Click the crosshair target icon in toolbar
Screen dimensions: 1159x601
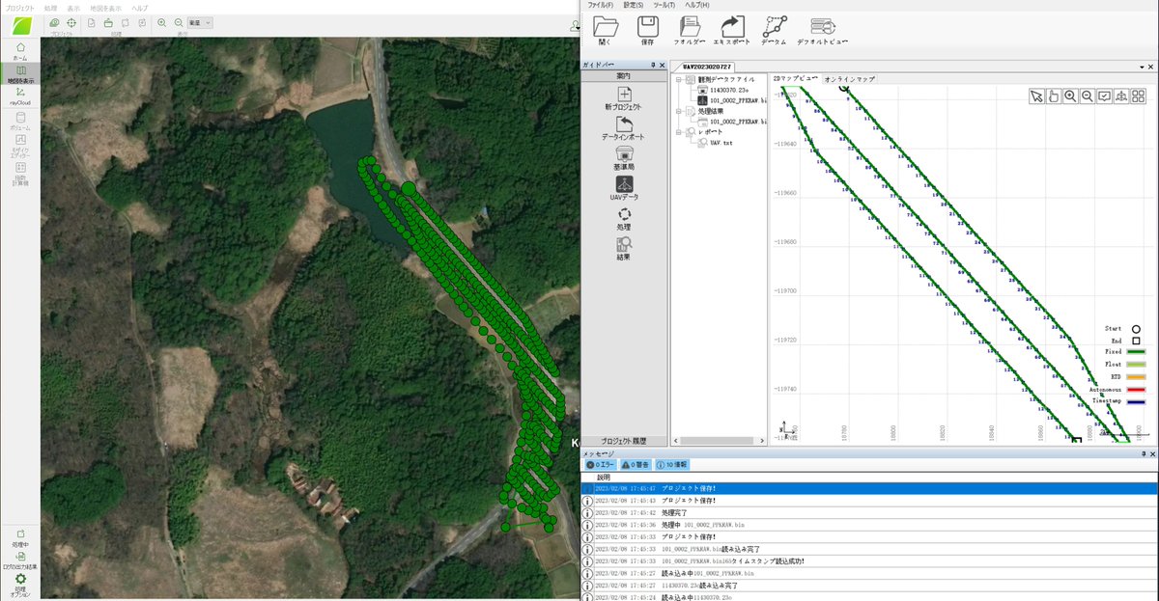pyautogui.click(x=71, y=22)
